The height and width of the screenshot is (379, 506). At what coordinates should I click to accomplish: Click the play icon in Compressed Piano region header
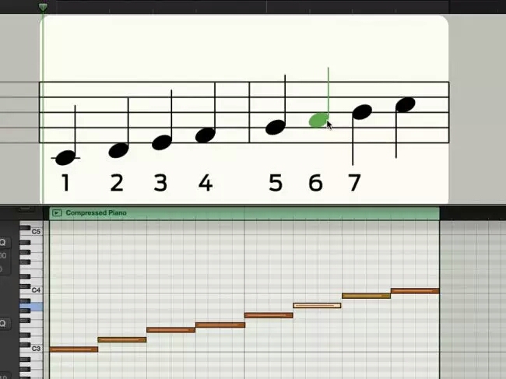coord(57,213)
